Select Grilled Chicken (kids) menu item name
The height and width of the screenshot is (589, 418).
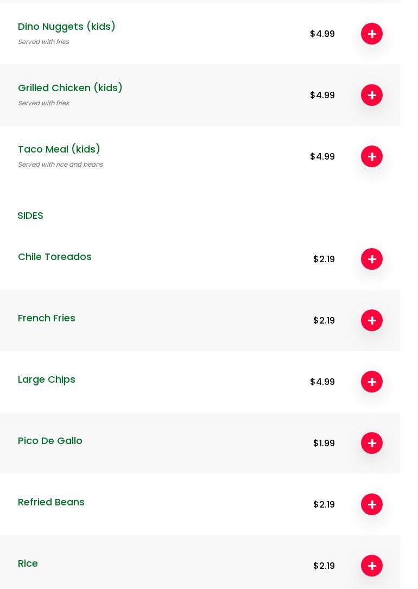(70, 88)
